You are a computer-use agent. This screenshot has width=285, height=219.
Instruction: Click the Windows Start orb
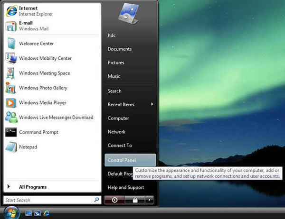[11, 212]
